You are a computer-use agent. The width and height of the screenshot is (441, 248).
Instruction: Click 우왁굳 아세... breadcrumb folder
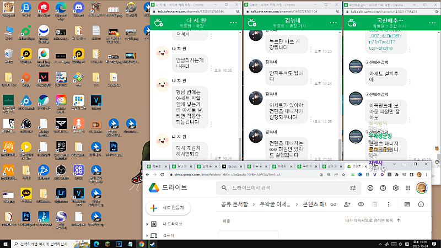coord(275,204)
